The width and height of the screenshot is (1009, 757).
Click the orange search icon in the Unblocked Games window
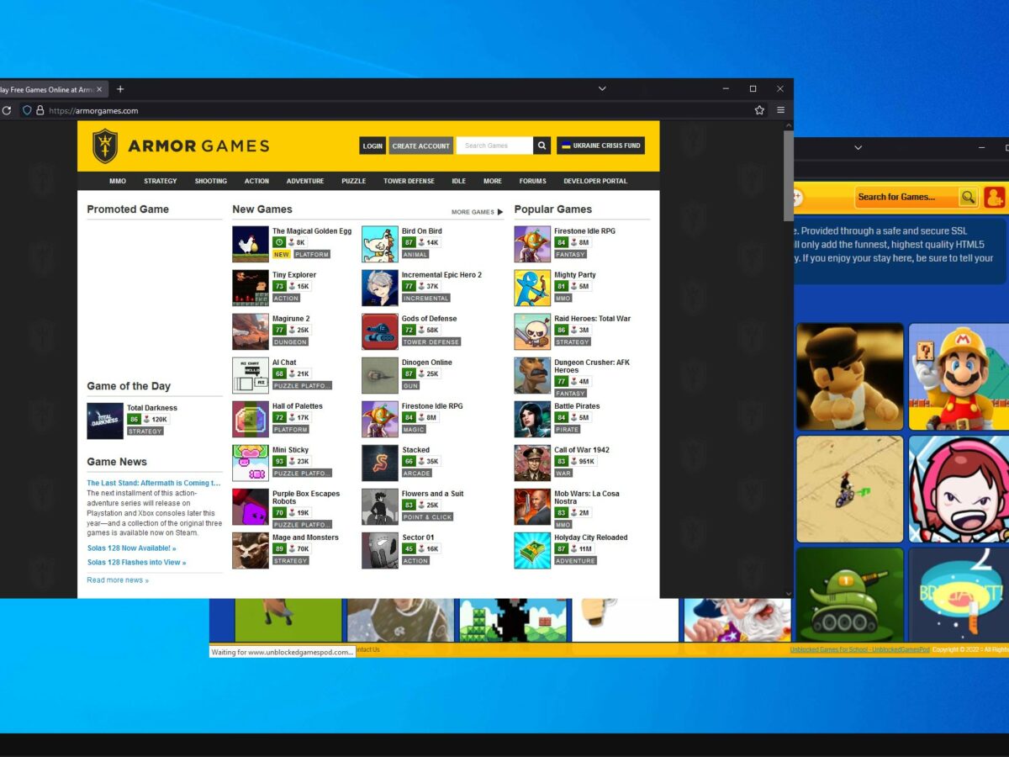click(969, 197)
